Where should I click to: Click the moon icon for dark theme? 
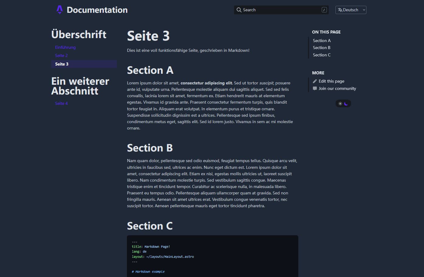pyautogui.click(x=346, y=104)
